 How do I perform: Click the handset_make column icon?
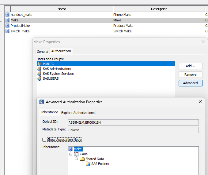(x=7, y=15)
